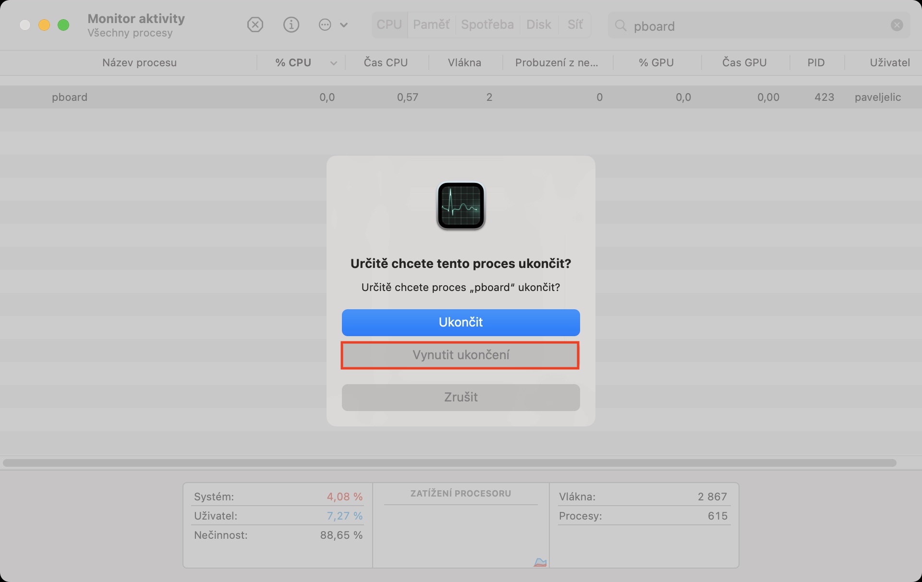Click Vynutit ukončení button

coord(460,355)
